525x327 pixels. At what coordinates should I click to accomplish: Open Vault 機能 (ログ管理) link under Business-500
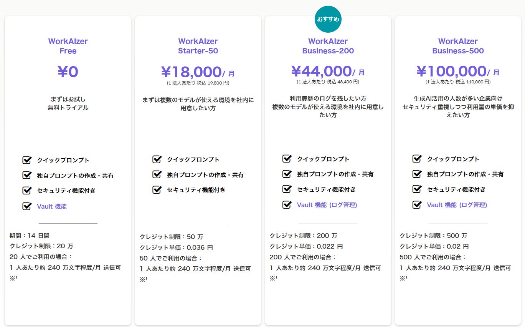point(457,205)
